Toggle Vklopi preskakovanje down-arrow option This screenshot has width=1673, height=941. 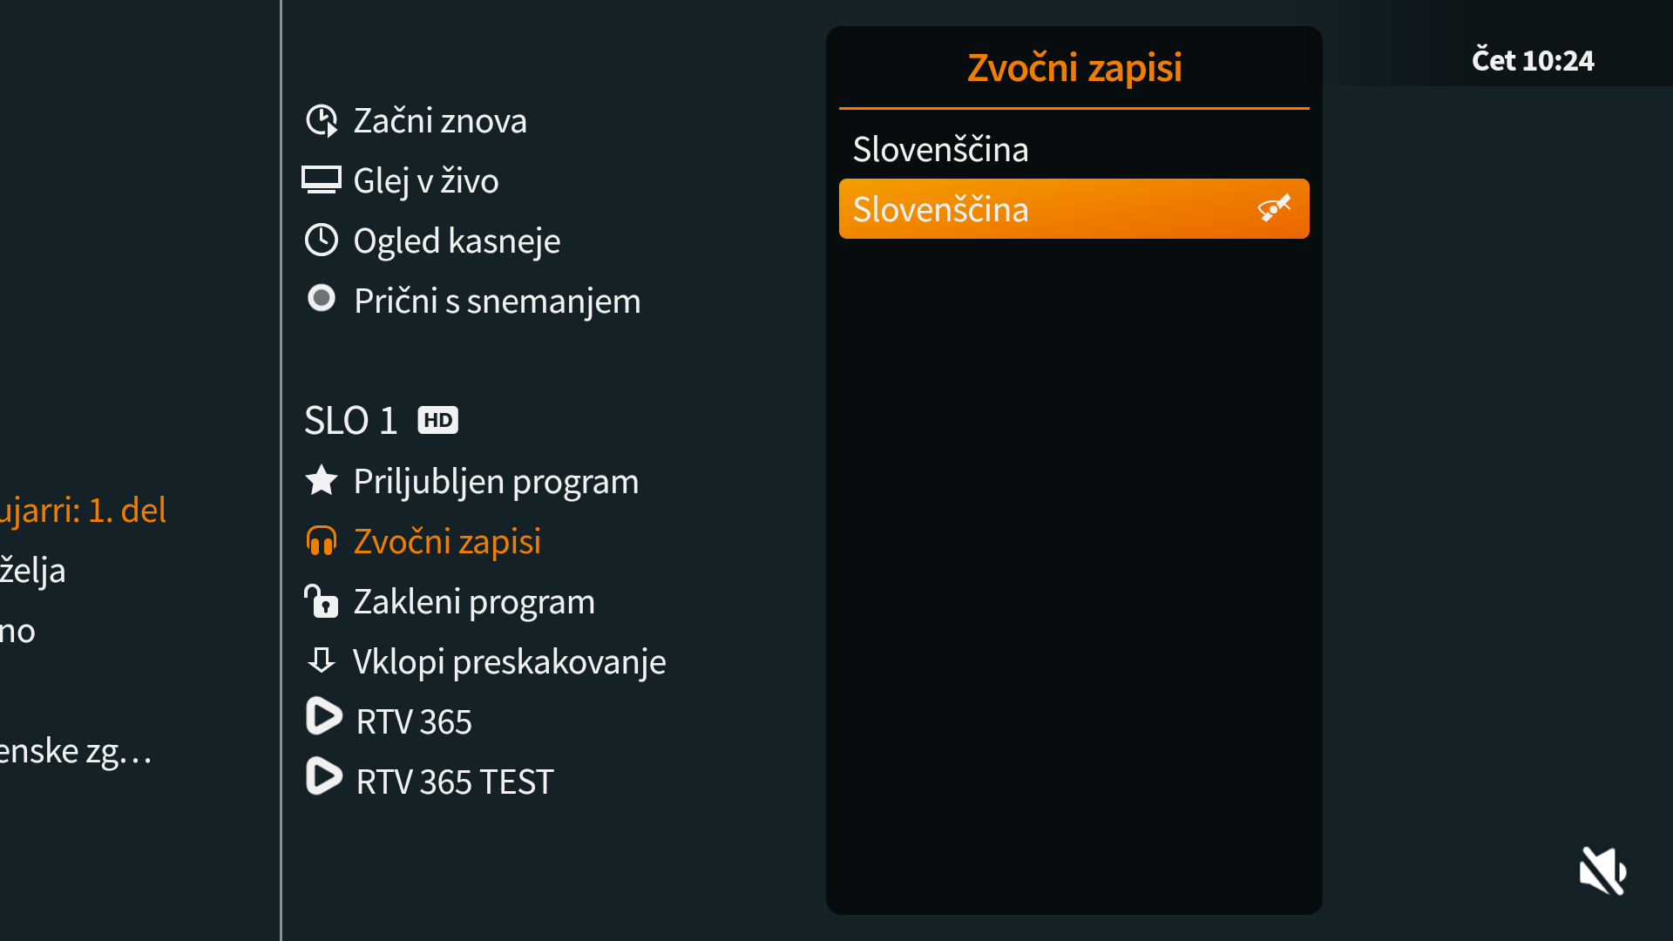(x=509, y=661)
